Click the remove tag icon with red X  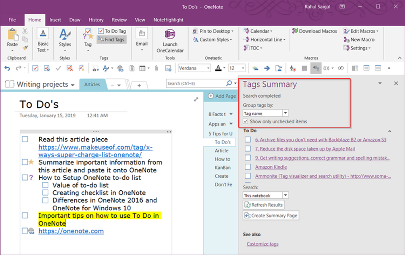tap(70, 69)
